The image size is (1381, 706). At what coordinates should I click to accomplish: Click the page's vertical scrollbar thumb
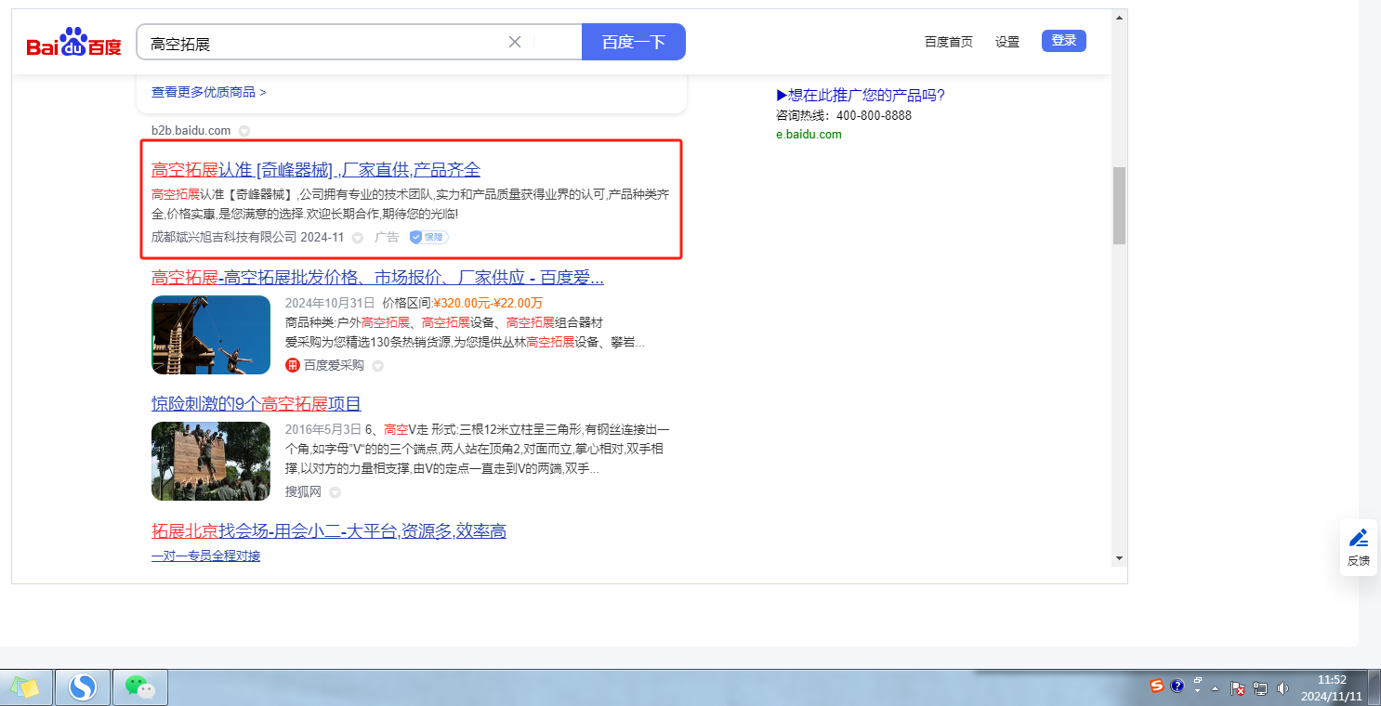click(x=1119, y=204)
